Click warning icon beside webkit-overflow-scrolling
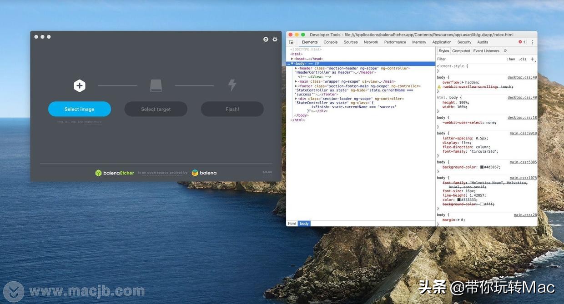Image resolution: width=564 pixels, height=304 pixels. click(x=439, y=87)
